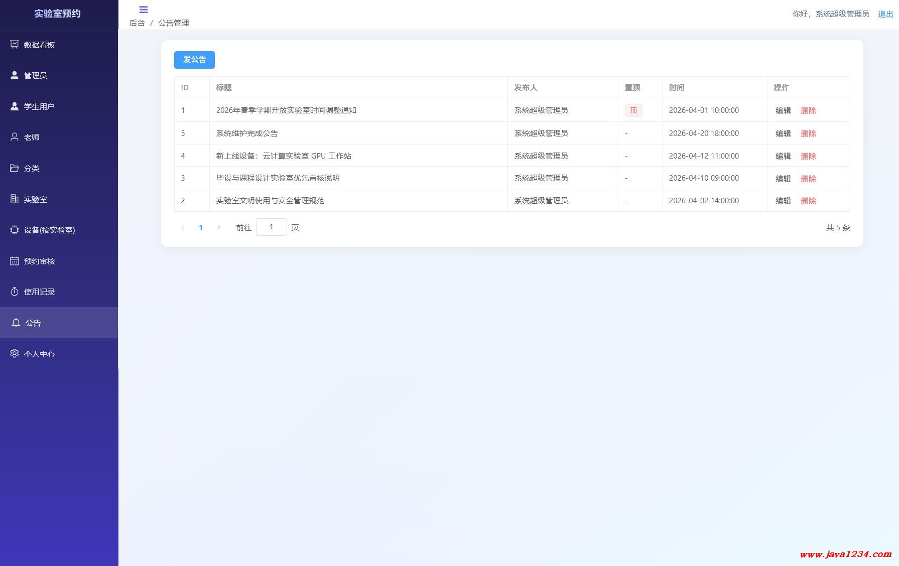Edit the 系统维护完成公告 announcement
The image size is (899, 566).
click(783, 133)
